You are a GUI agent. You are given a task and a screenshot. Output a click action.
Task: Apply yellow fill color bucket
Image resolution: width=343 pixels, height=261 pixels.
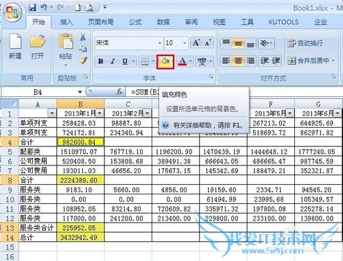point(165,61)
